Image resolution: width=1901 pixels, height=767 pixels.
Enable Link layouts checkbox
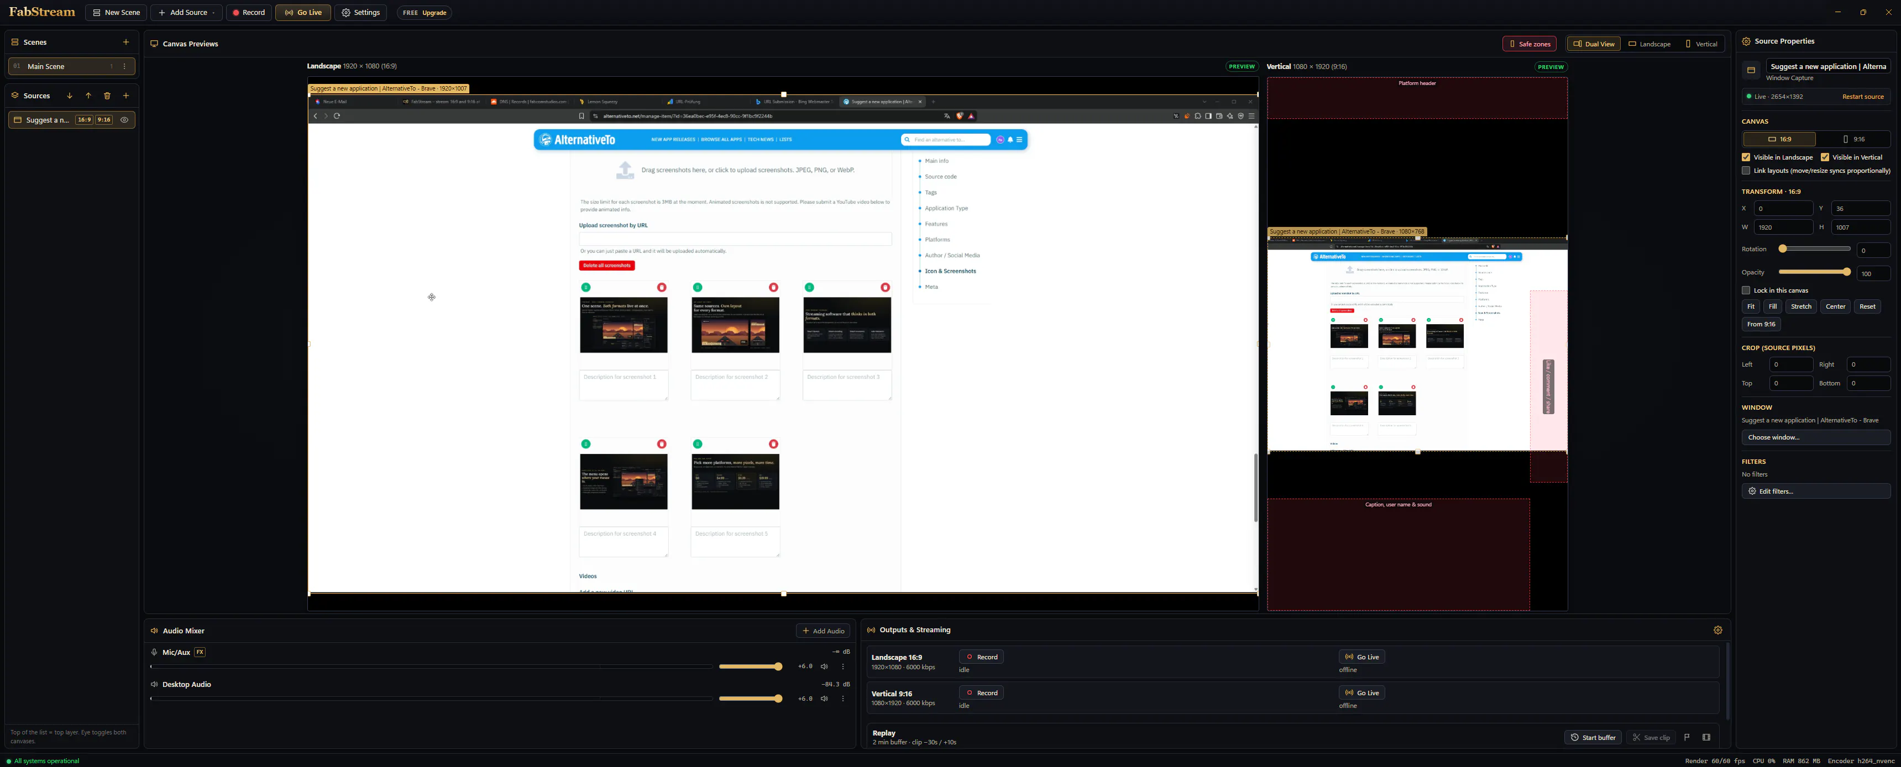pos(1746,171)
